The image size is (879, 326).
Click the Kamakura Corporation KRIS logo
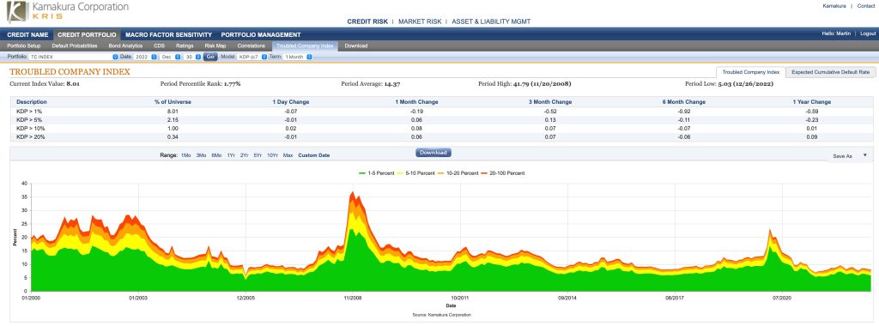[x=67, y=12]
